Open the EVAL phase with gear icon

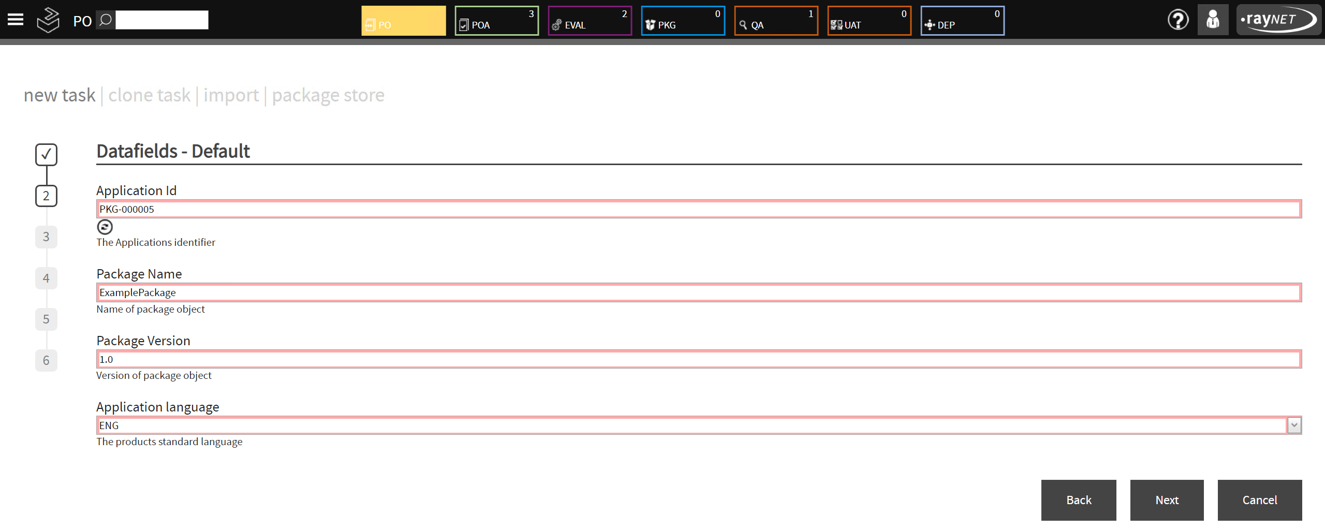pyautogui.click(x=589, y=21)
